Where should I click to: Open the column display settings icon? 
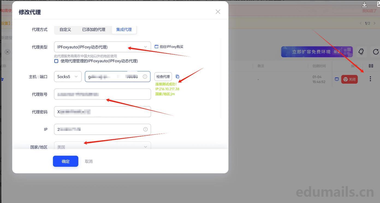(x=371, y=66)
